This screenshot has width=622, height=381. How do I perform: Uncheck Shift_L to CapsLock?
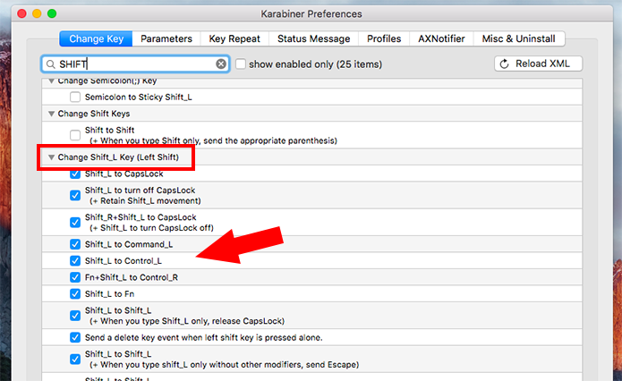click(75, 174)
